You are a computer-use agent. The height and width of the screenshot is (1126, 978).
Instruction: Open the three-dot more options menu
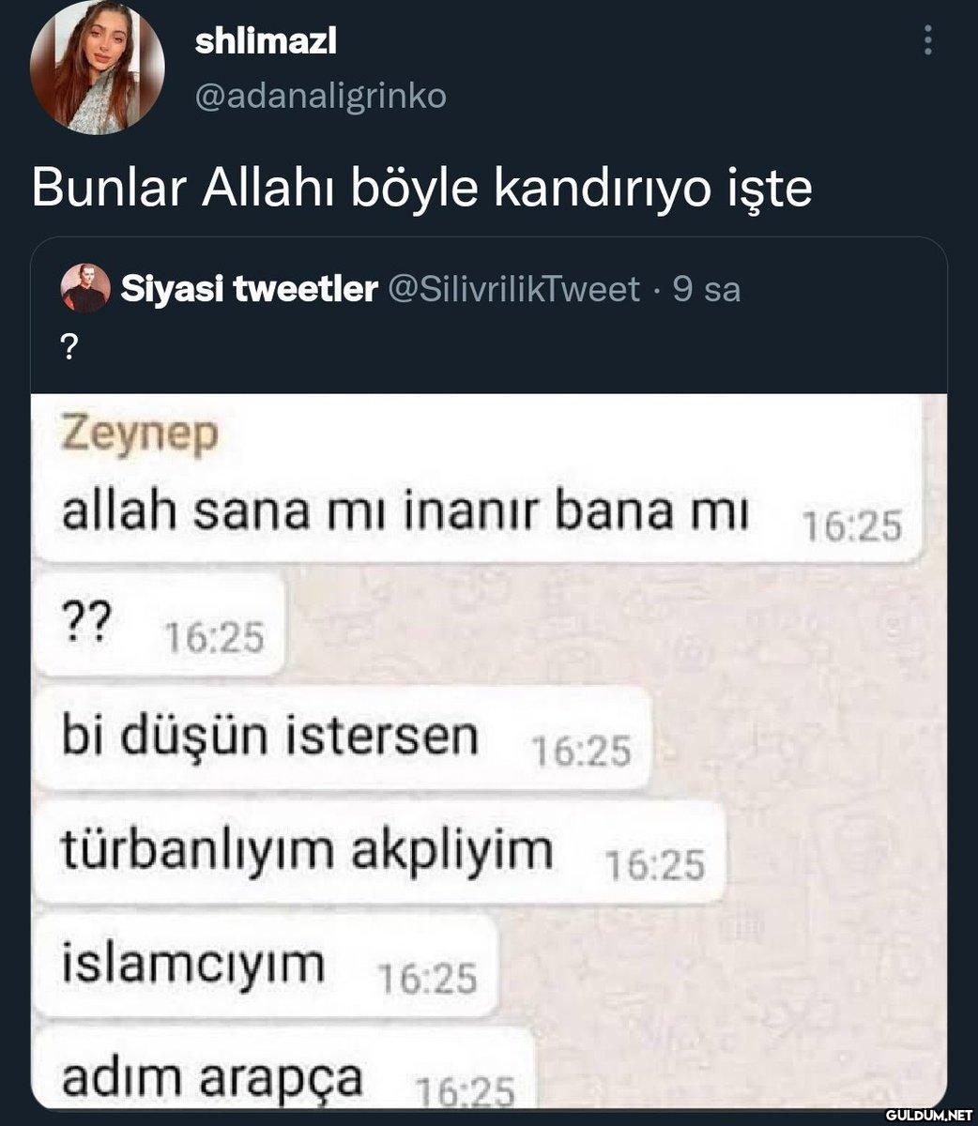[927, 40]
